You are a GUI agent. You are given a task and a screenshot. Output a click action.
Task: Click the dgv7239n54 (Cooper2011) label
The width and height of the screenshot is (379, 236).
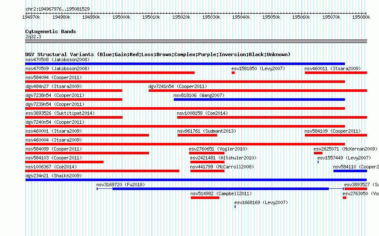pyautogui.click(x=55, y=104)
